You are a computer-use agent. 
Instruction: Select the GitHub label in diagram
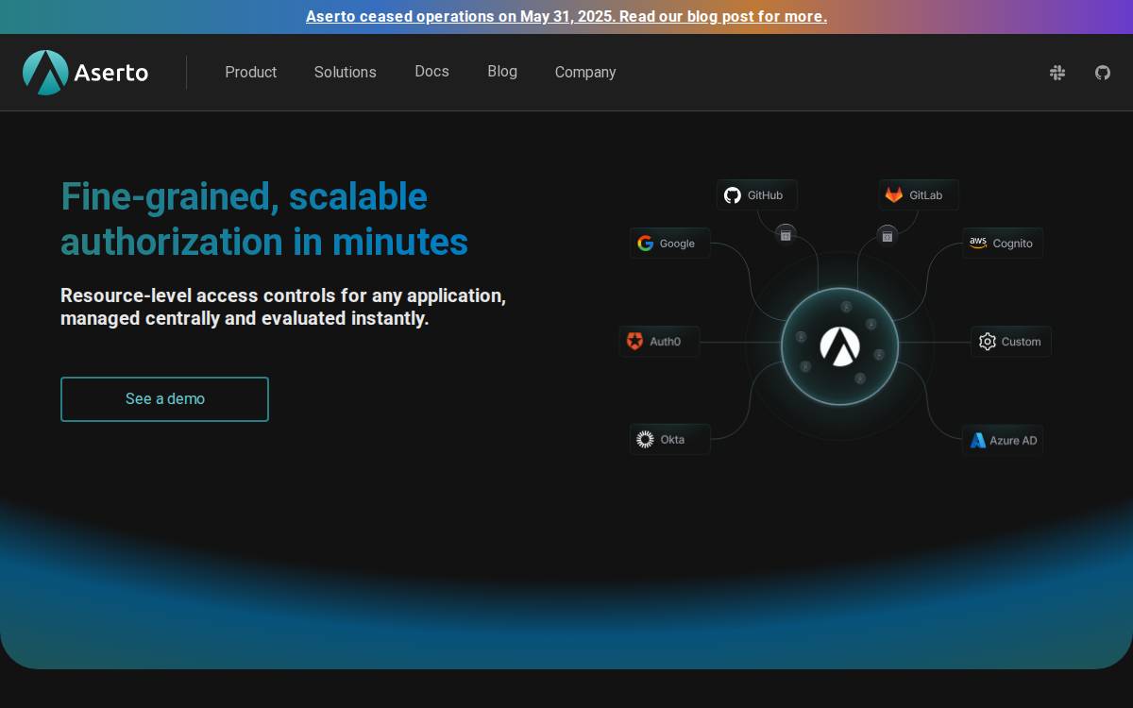765,195
